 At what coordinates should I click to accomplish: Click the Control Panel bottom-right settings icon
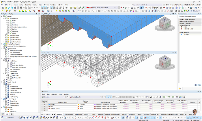[x=200, y=85]
